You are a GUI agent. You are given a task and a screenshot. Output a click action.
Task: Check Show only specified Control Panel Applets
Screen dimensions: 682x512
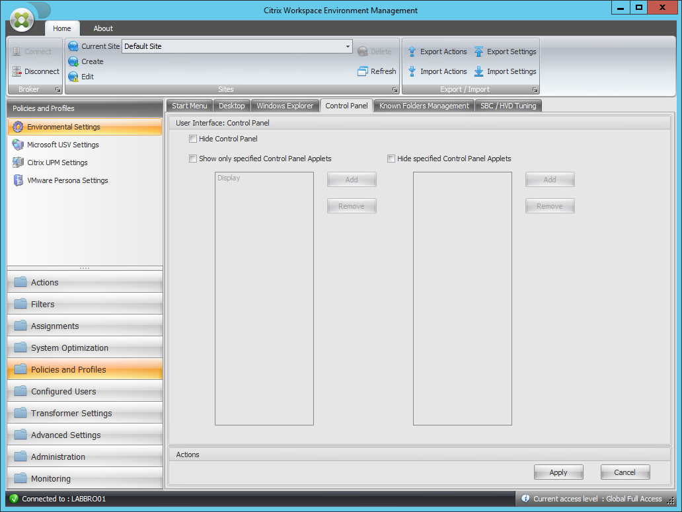click(192, 159)
